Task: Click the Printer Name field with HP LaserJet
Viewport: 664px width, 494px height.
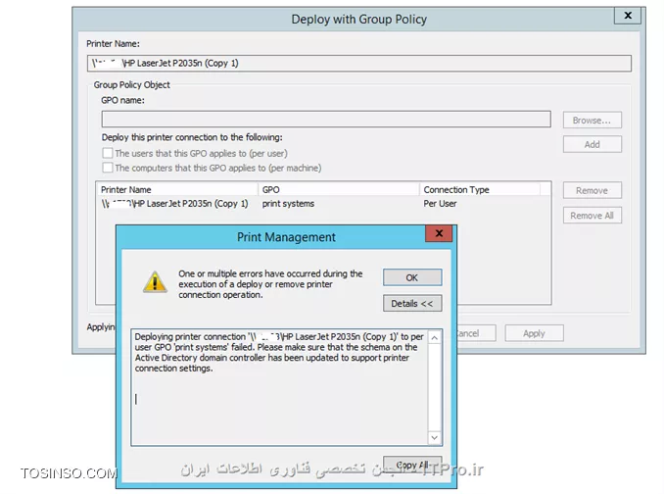Action: pos(359,63)
